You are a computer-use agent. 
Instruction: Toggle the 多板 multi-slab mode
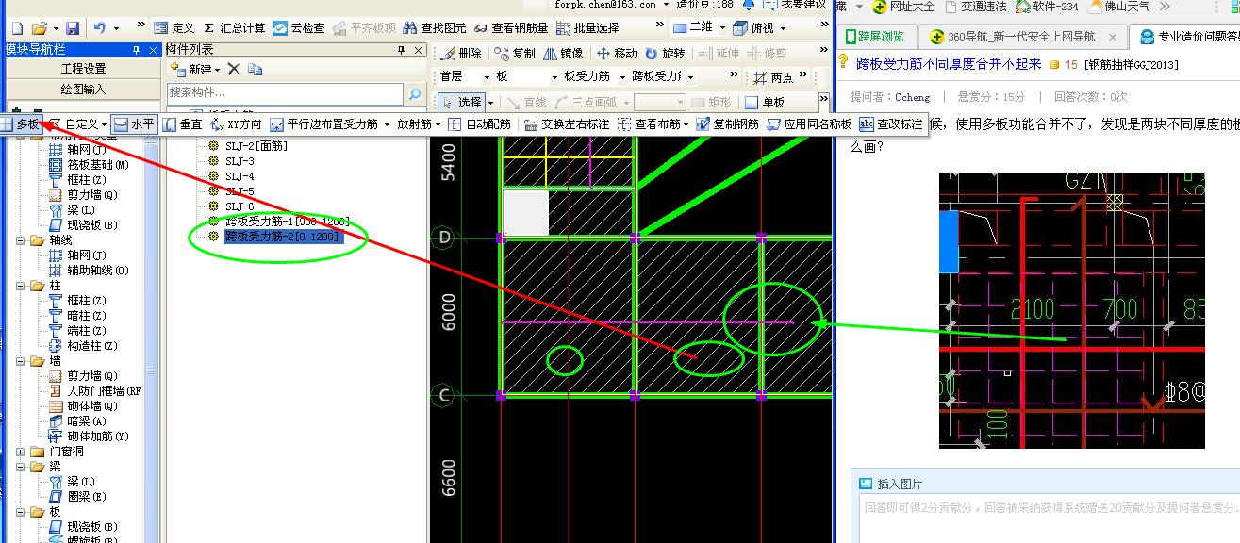click(21, 123)
